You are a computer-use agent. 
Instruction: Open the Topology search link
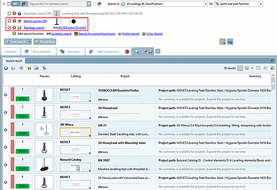click(34, 28)
